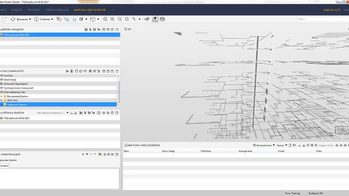Click open folder icon in КЛАССИФИКАТОР header
The height and width of the screenshot is (196, 349).
tap(81, 71)
